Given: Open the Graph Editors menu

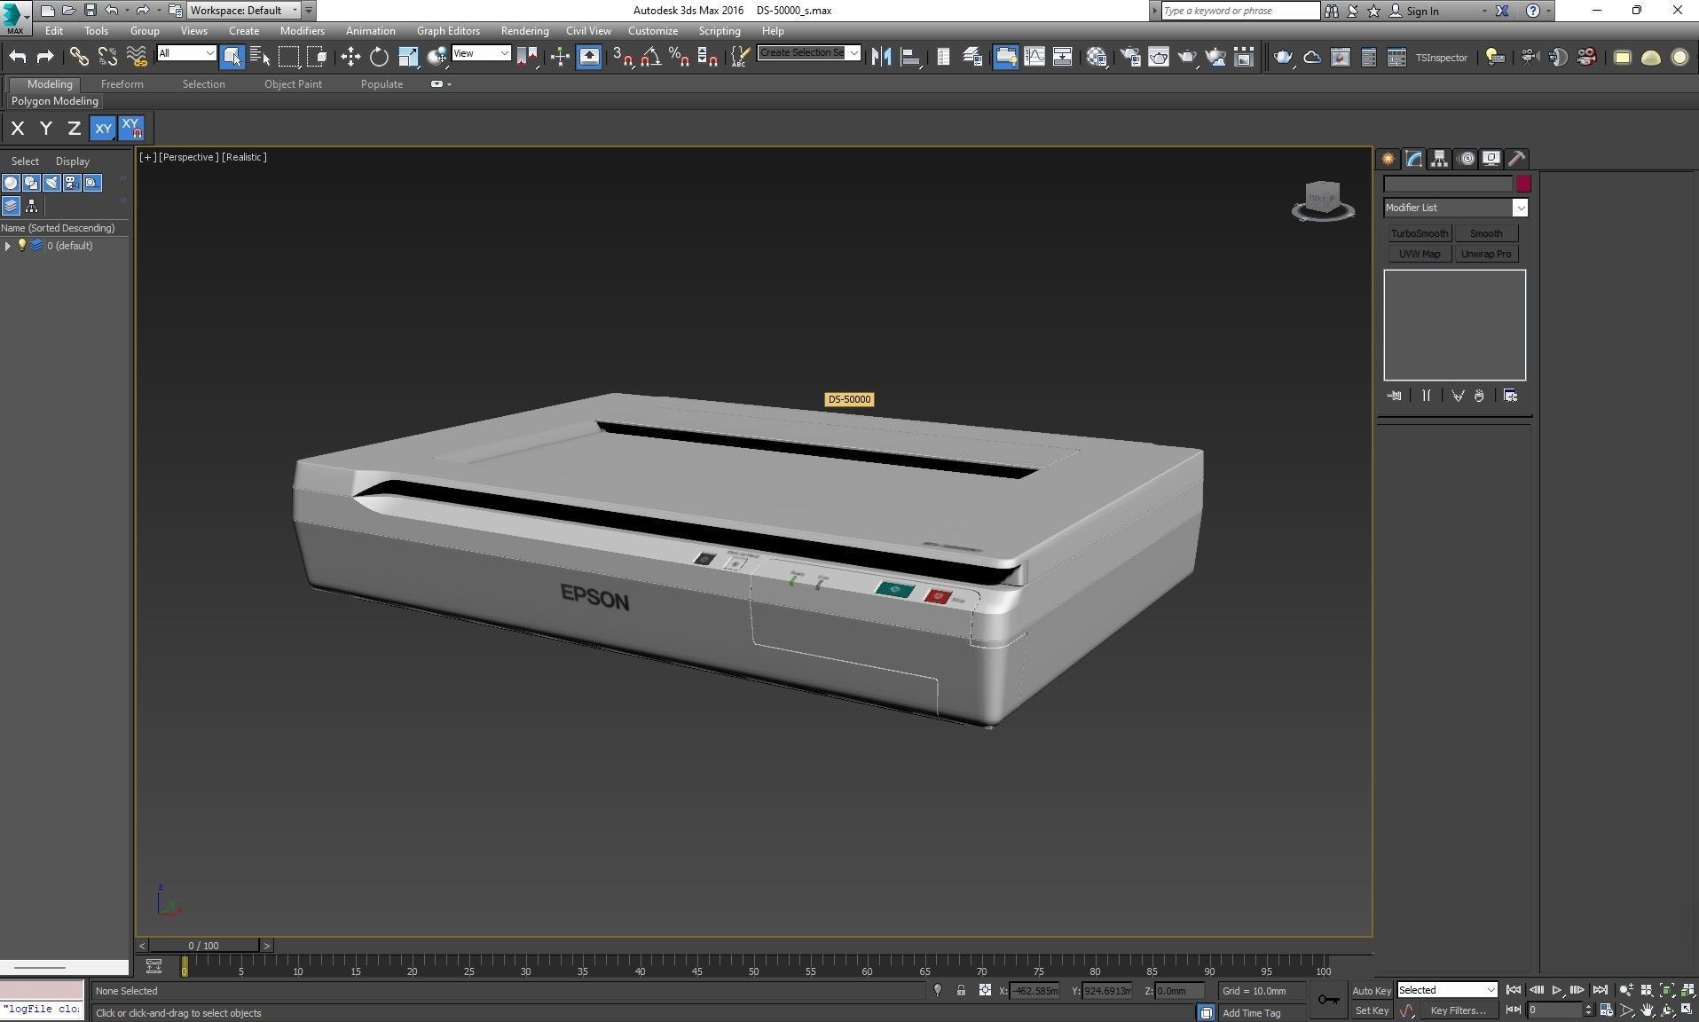Looking at the screenshot, I should [448, 31].
